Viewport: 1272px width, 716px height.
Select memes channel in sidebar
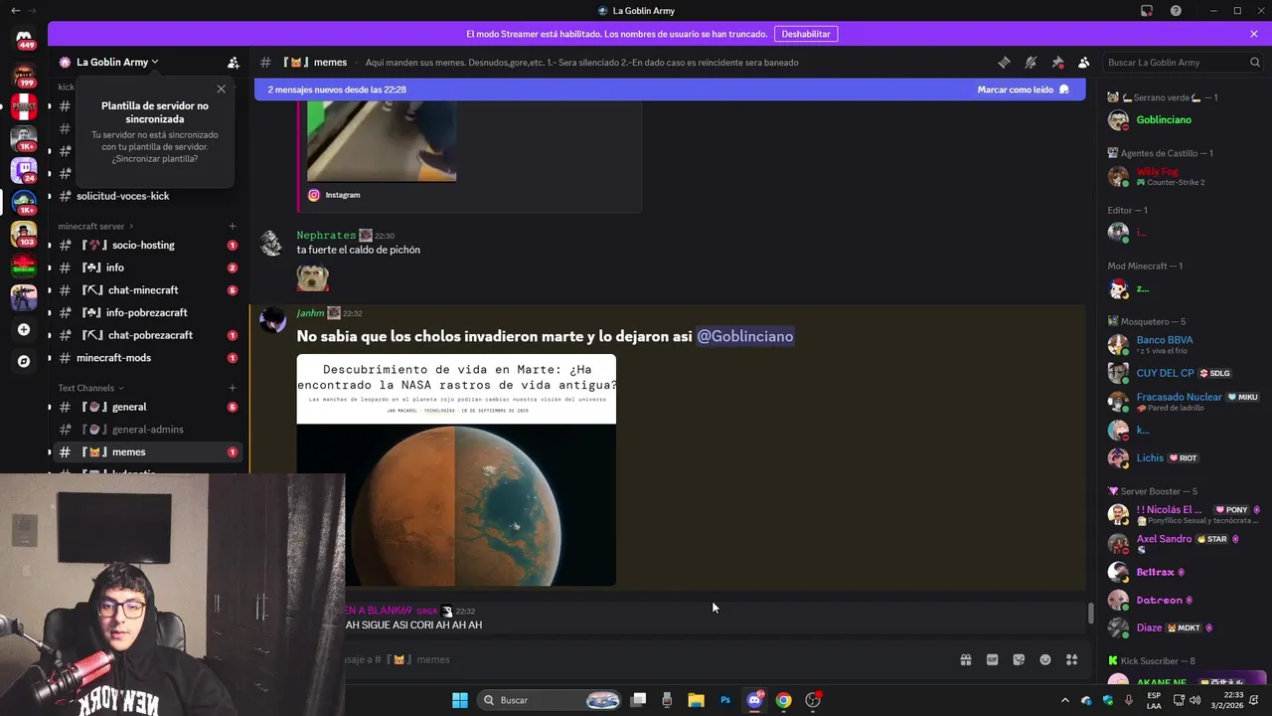(x=149, y=452)
